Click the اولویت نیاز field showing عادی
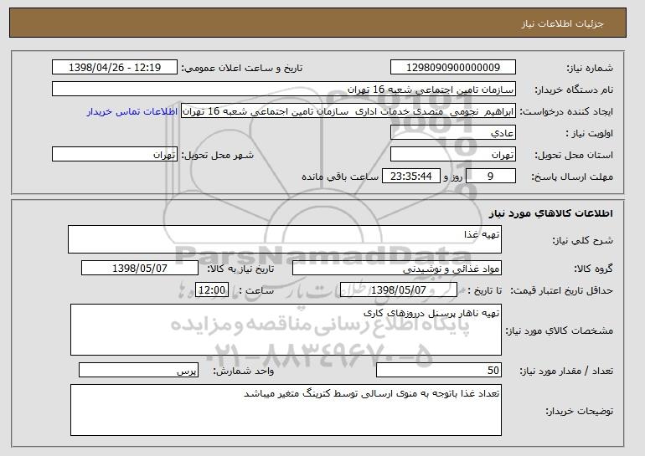This screenshot has height=456, width=645. [453, 133]
